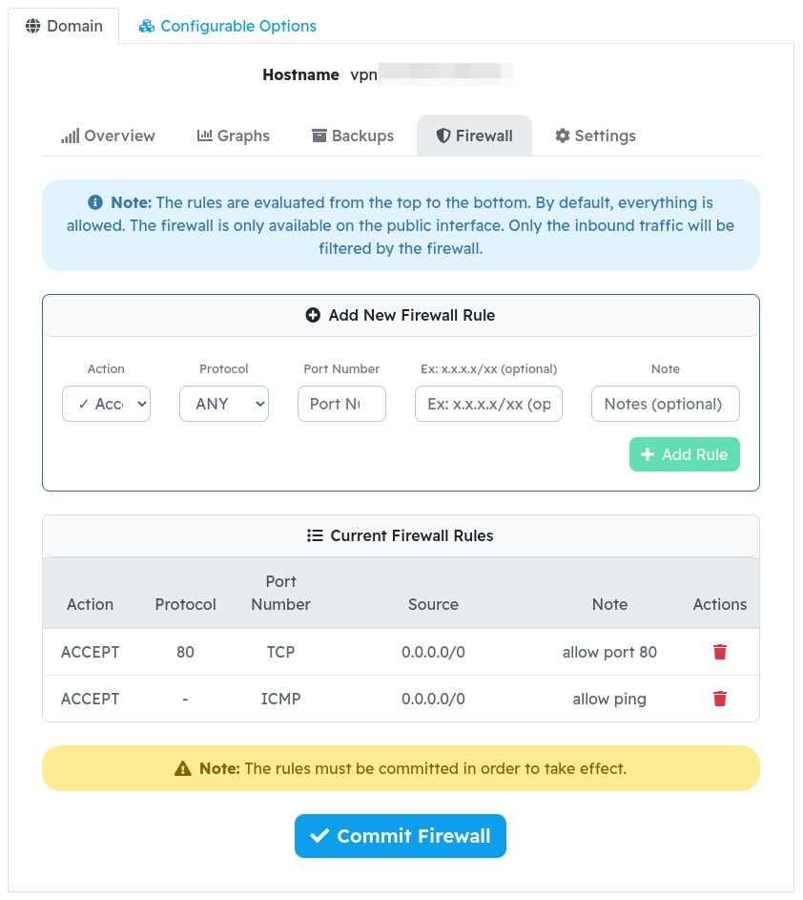Click the Notes (optional) text field
This screenshot has width=803, height=900.
[666, 404]
